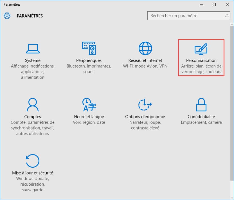Minimize the Paramètres window
234x200 pixels.
pyautogui.click(x=201, y=5)
